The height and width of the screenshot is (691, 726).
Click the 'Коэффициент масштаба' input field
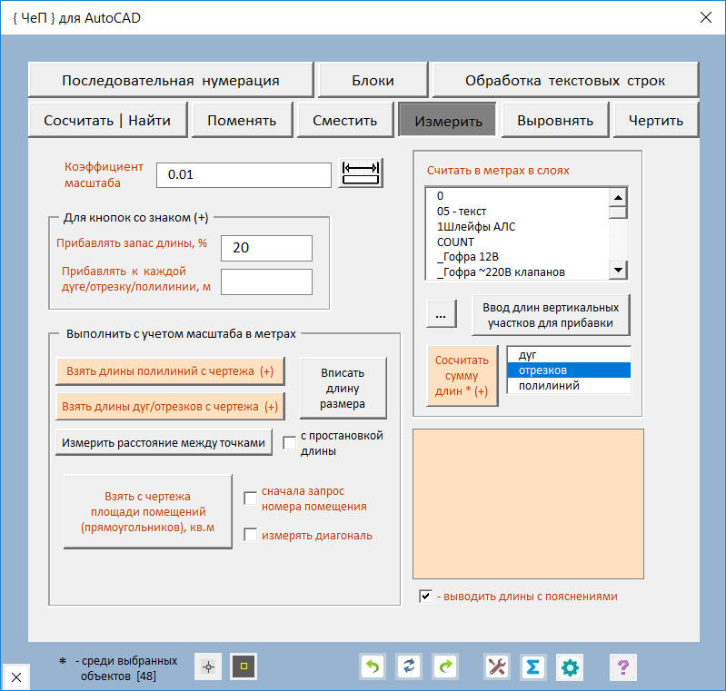[244, 174]
